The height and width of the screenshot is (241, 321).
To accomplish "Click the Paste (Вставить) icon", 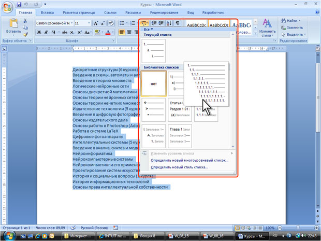I will 13,23.
